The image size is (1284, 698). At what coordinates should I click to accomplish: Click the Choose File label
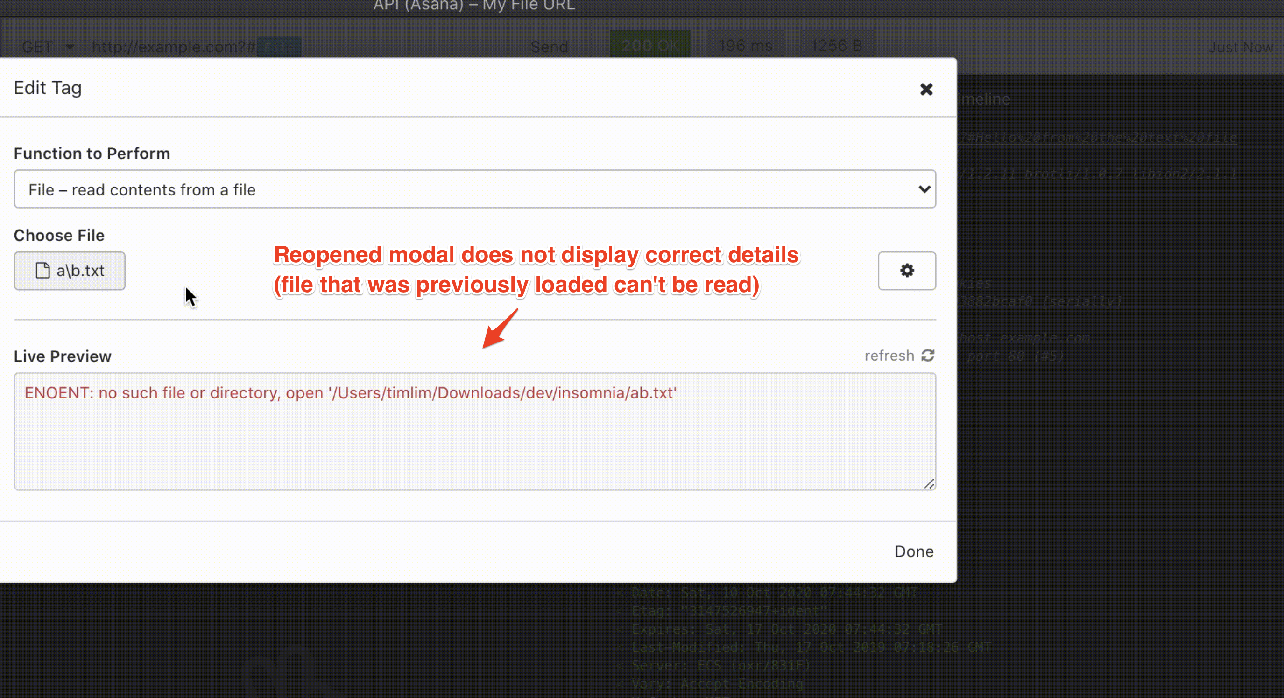(59, 235)
